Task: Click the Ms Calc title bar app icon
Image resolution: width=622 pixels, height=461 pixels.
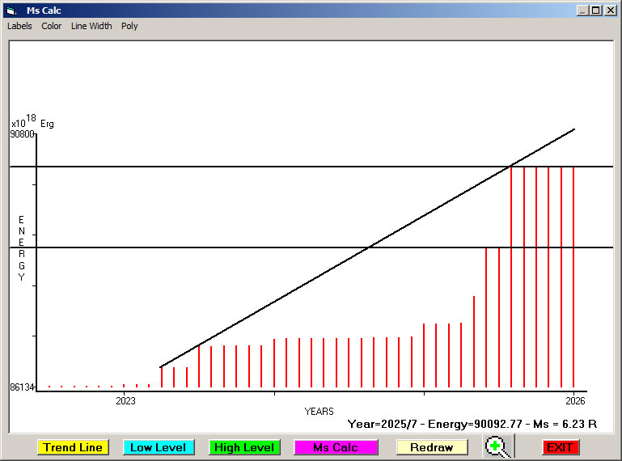Action: coord(11,11)
